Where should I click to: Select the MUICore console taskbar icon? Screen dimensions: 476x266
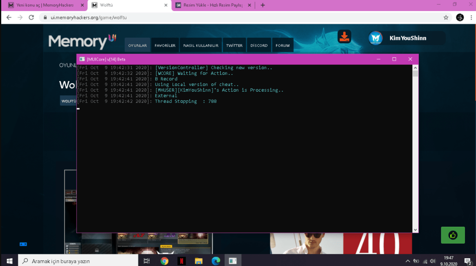(x=233, y=261)
